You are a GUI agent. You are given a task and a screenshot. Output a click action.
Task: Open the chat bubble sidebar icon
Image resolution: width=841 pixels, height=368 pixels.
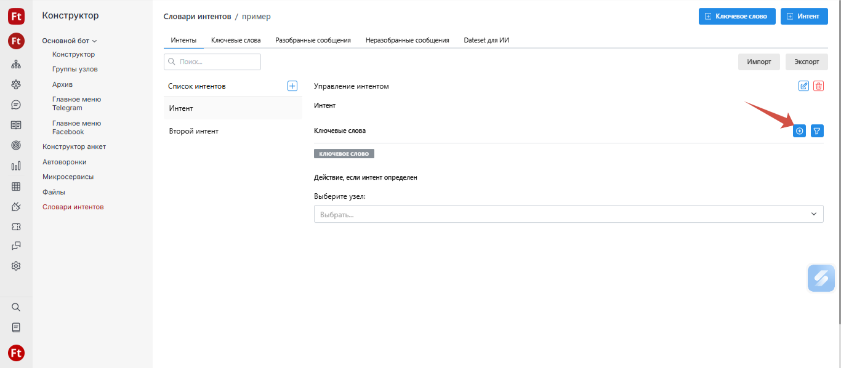point(16,105)
